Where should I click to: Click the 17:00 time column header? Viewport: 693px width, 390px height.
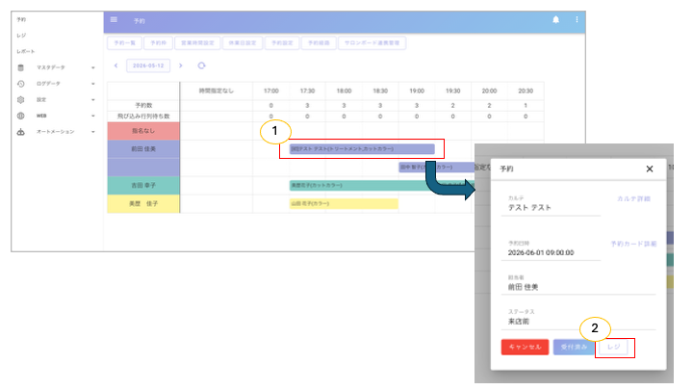(x=270, y=91)
